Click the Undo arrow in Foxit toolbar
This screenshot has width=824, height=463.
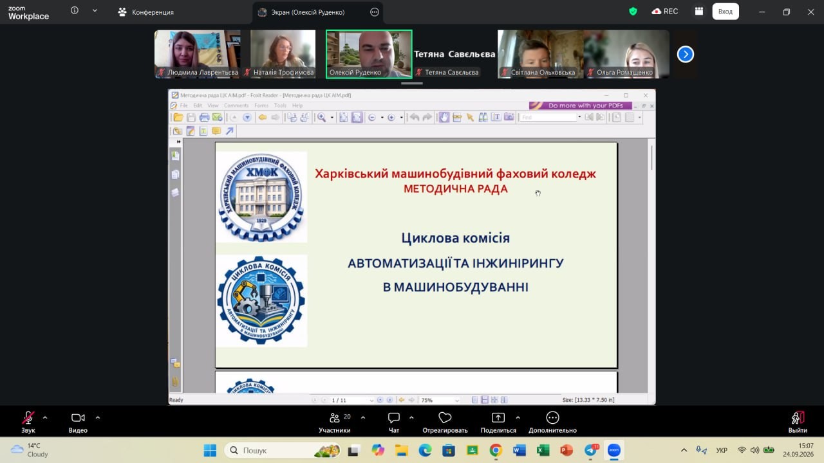pos(415,117)
